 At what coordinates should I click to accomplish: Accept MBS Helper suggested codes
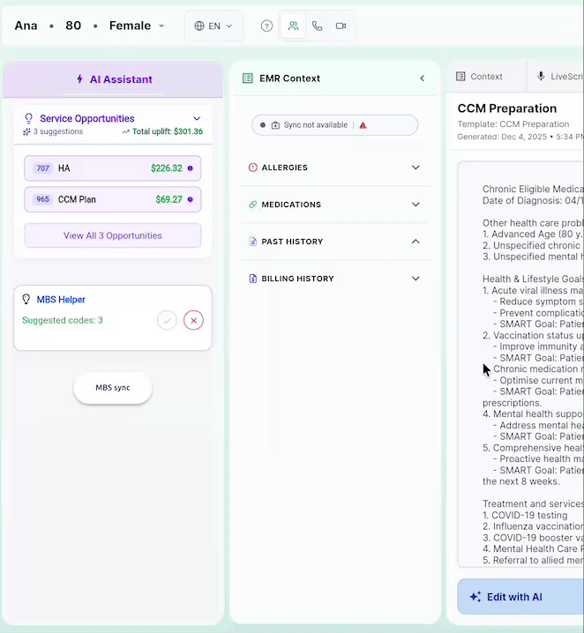[x=167, y=320]
